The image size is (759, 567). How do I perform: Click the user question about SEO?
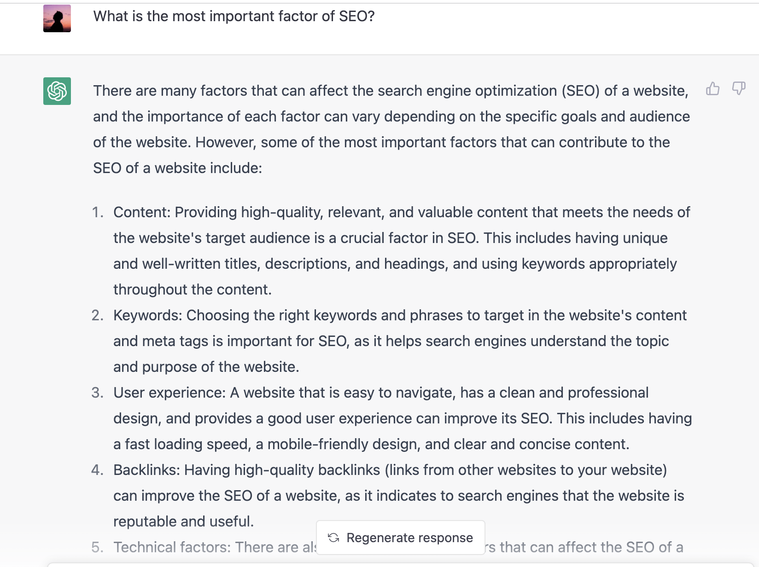(234, 16)
